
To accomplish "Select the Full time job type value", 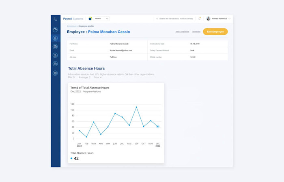I will [113, 57].
